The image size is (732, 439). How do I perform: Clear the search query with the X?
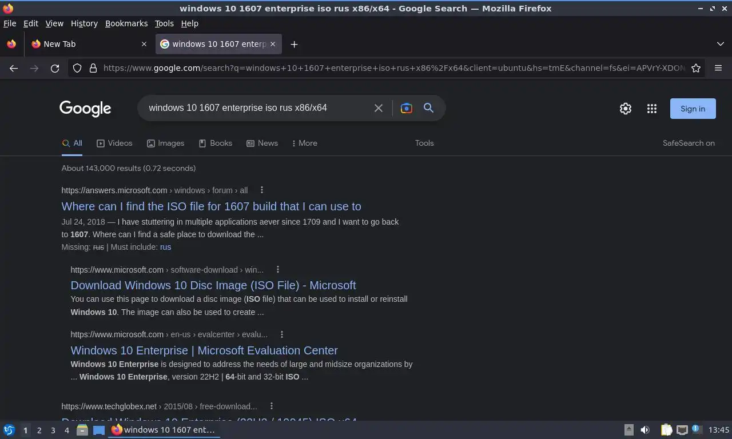pyautogui.click(x=379, y=108)
